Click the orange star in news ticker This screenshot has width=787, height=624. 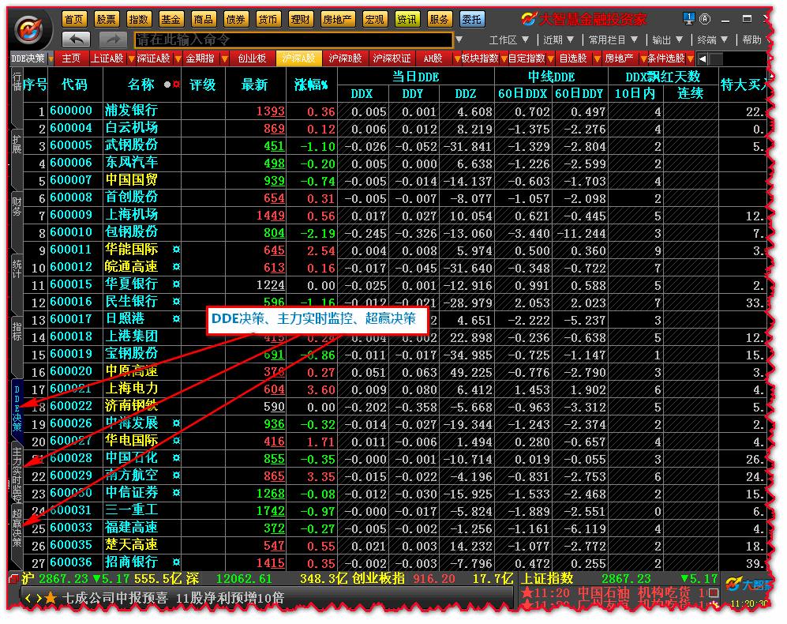click(x=51, y=598)
